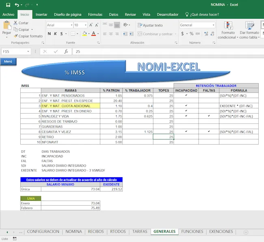Screen dimensions: 264x242
Task: Apply currency format with dollar icon
Action: (183, 34)
